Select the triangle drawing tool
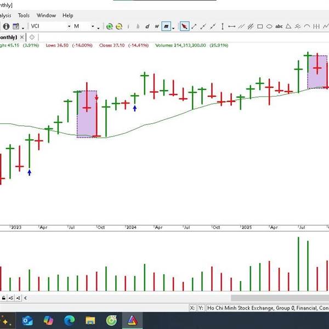329x329 pixels. (288, 26)
